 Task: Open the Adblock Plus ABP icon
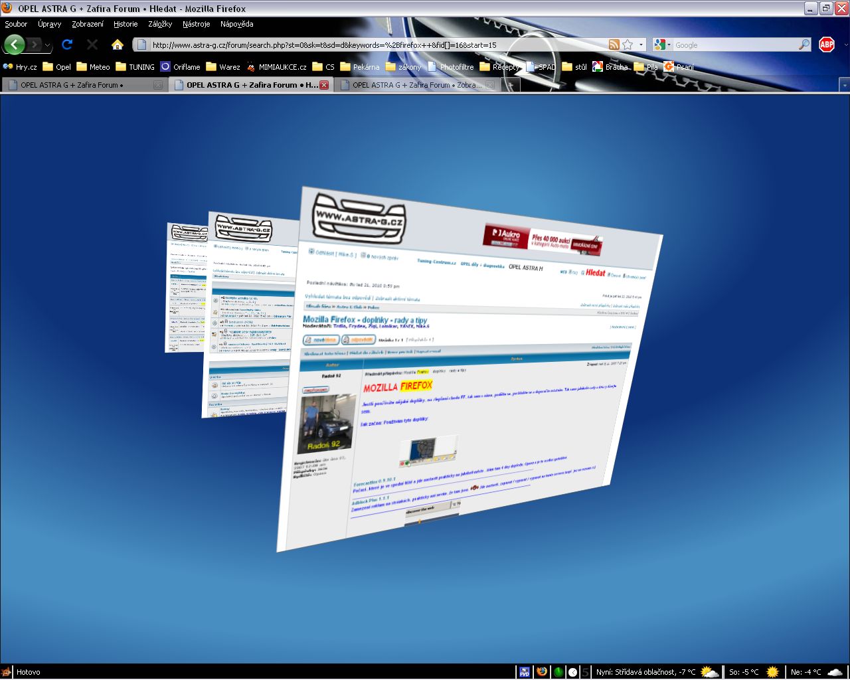pyautogui.click(x=827, y=44)
